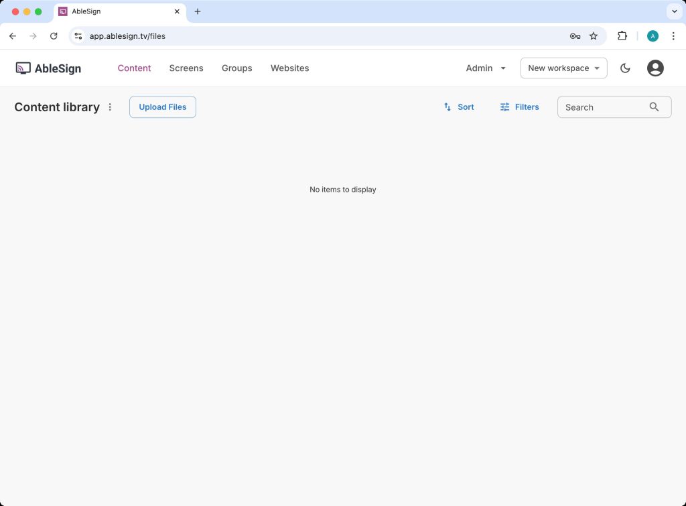This screenshot has height=506, width=686.
Task: Open Content library three-dot options menu
Action: (111, 107)
